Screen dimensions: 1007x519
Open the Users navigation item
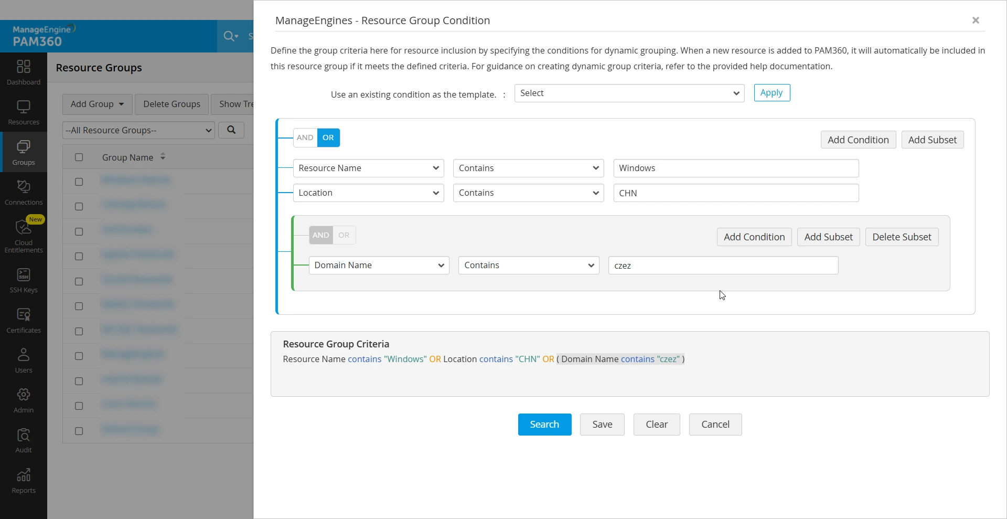click(23, 360)
